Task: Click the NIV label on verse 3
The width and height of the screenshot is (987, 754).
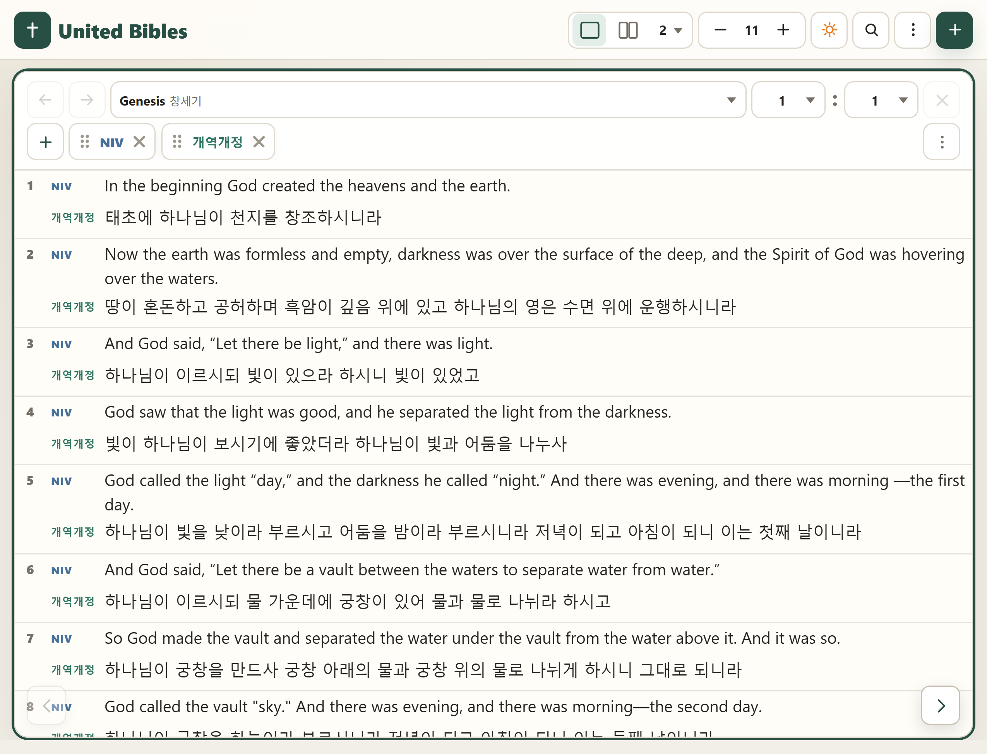Action: click(62, 344)
